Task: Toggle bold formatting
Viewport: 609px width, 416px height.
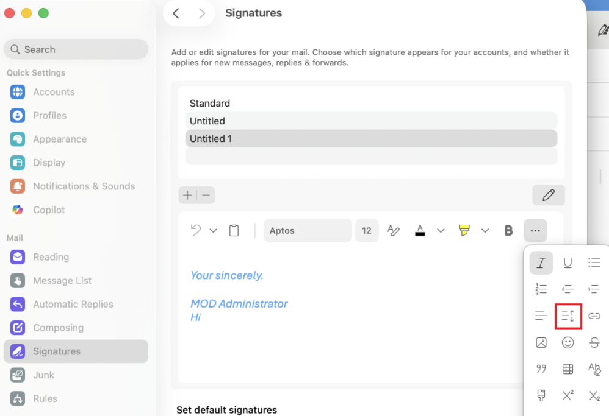Action: click(x=508, y=231)
